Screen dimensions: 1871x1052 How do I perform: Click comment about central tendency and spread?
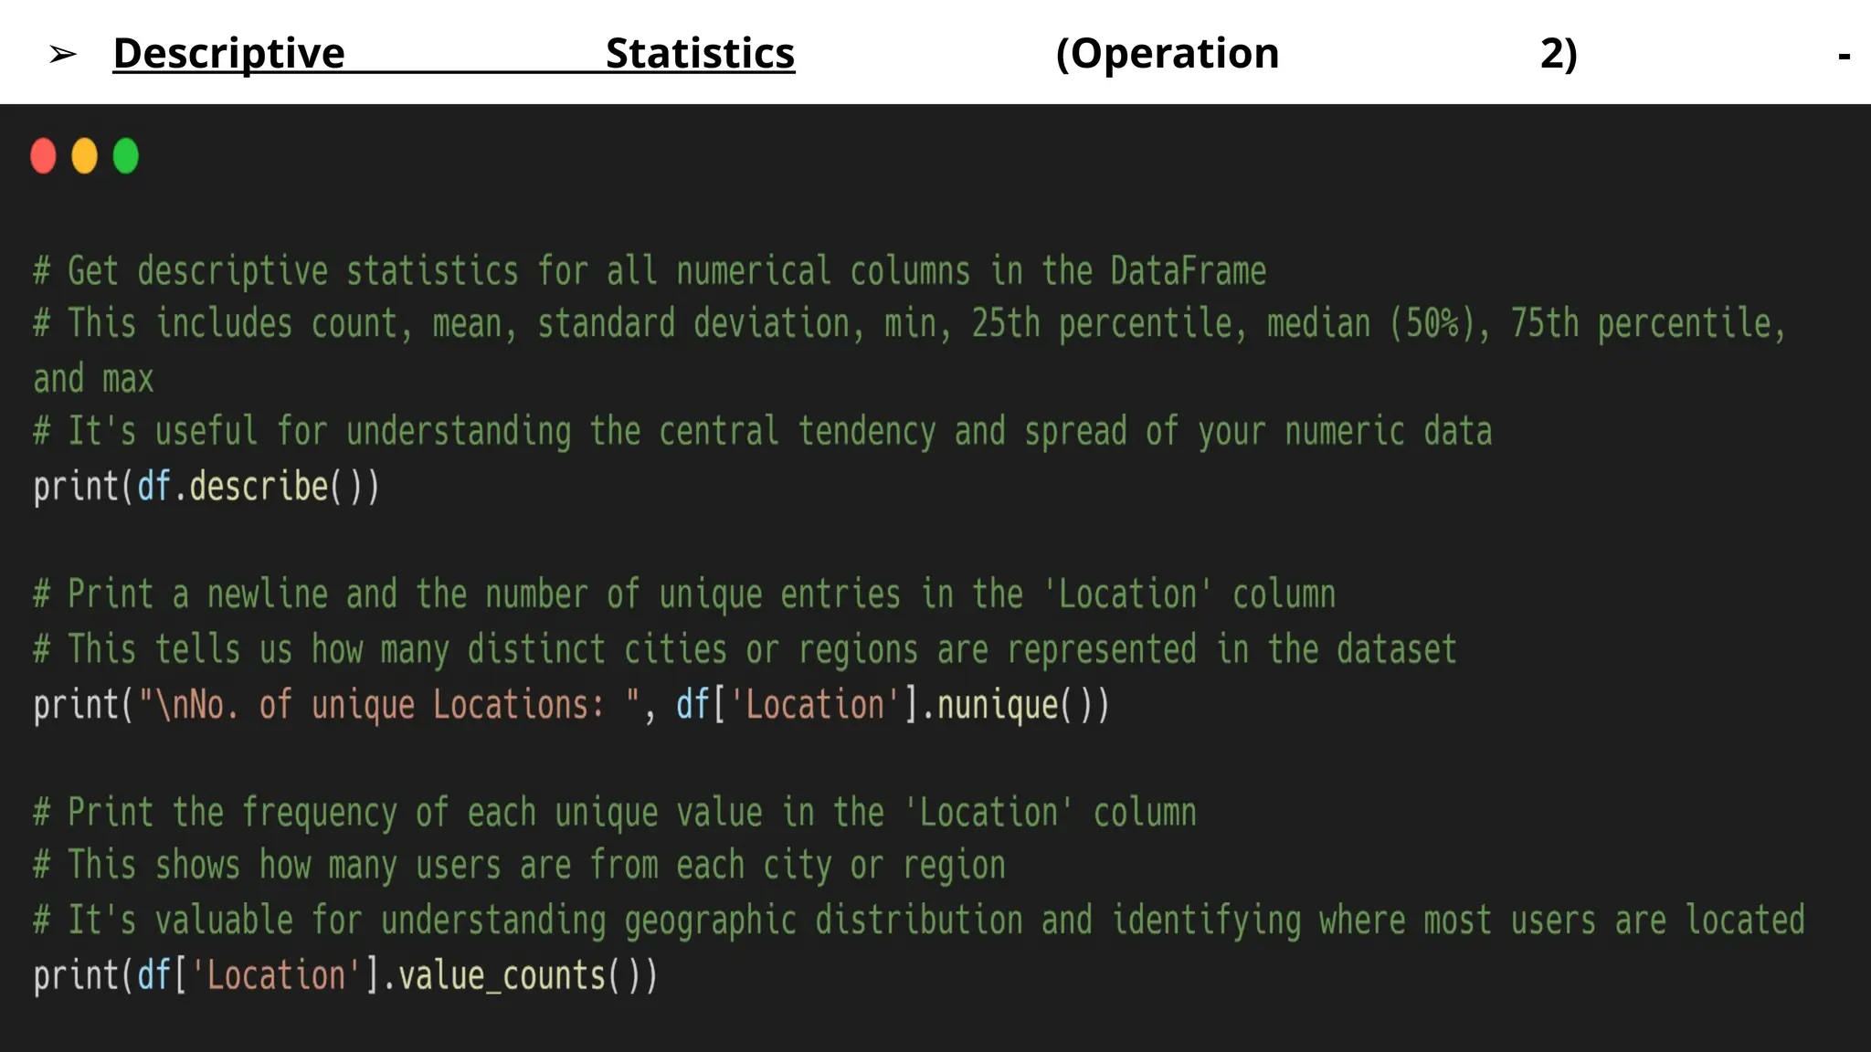pos(763,431)
